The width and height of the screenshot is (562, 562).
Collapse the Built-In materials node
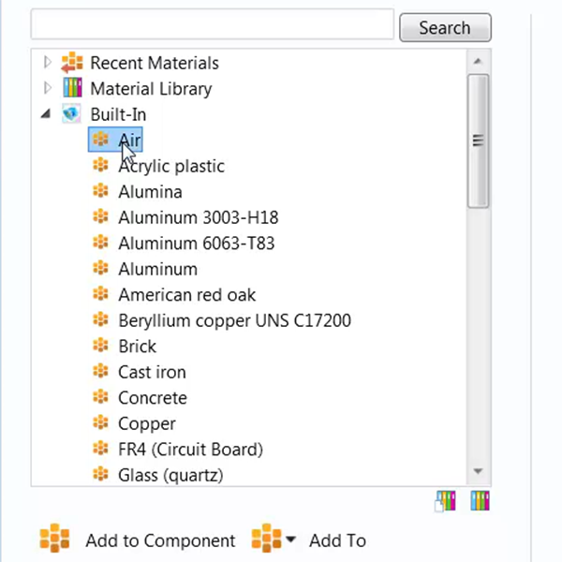(46, 114)
